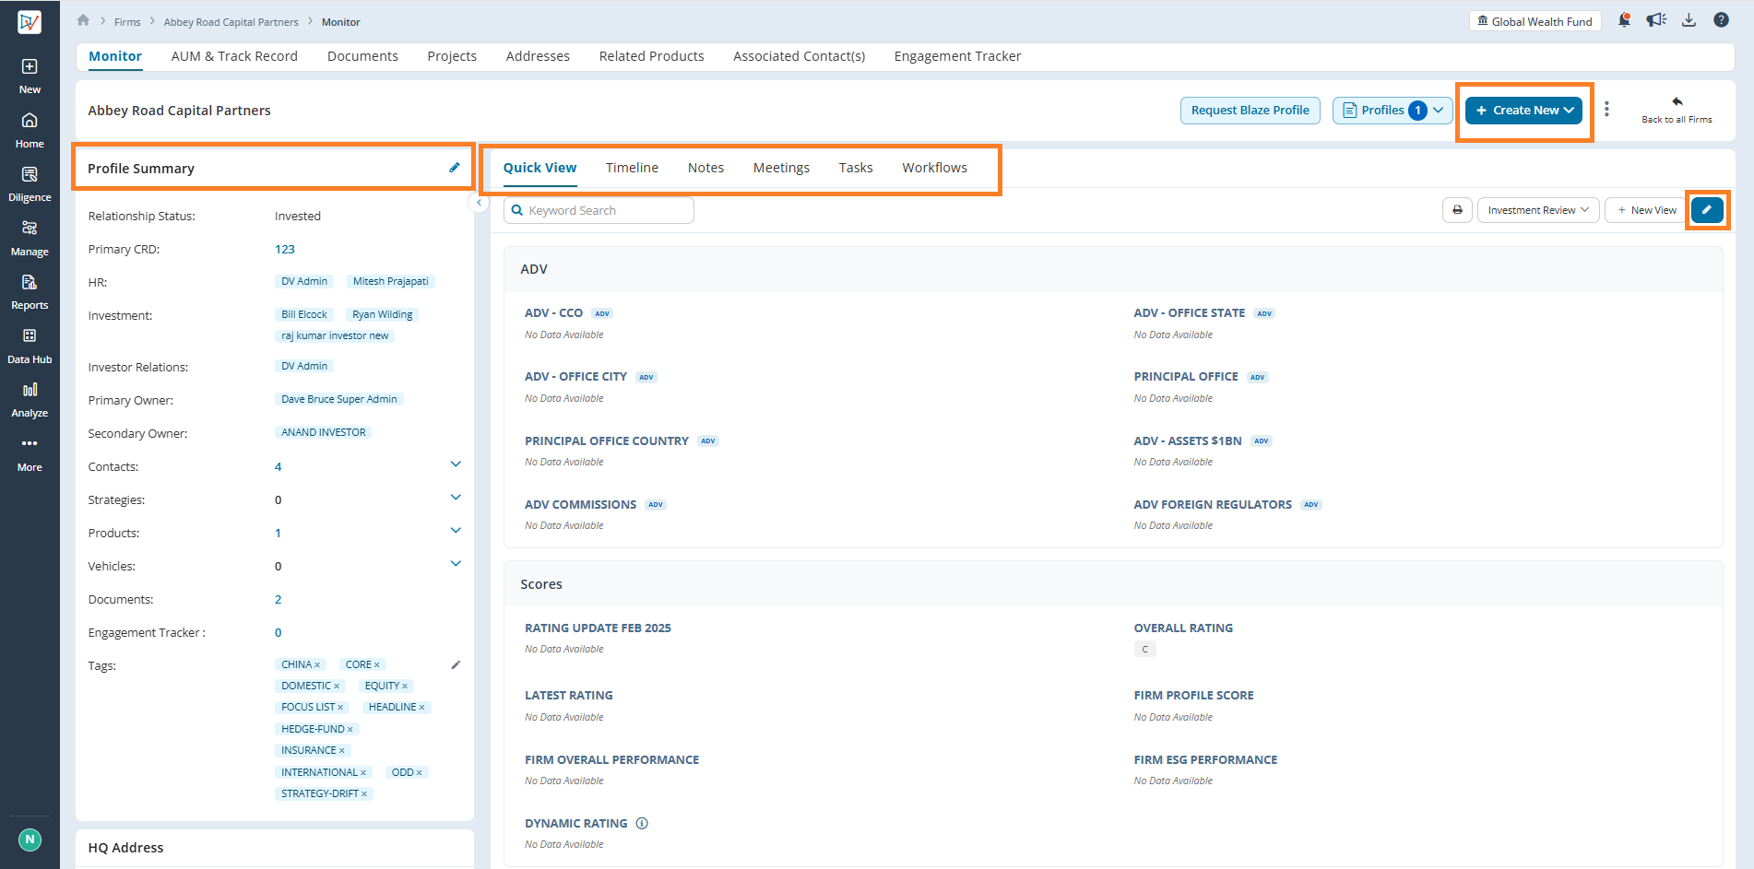Remove the HEDGE-FUND tag
The image size is (1754, 869).
point(350,730)
